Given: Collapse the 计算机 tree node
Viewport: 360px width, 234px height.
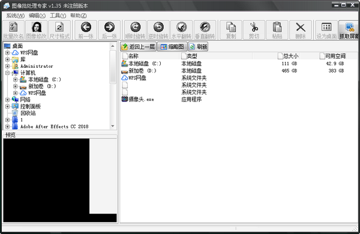Looking at the screenshot, I should point(8,73).
